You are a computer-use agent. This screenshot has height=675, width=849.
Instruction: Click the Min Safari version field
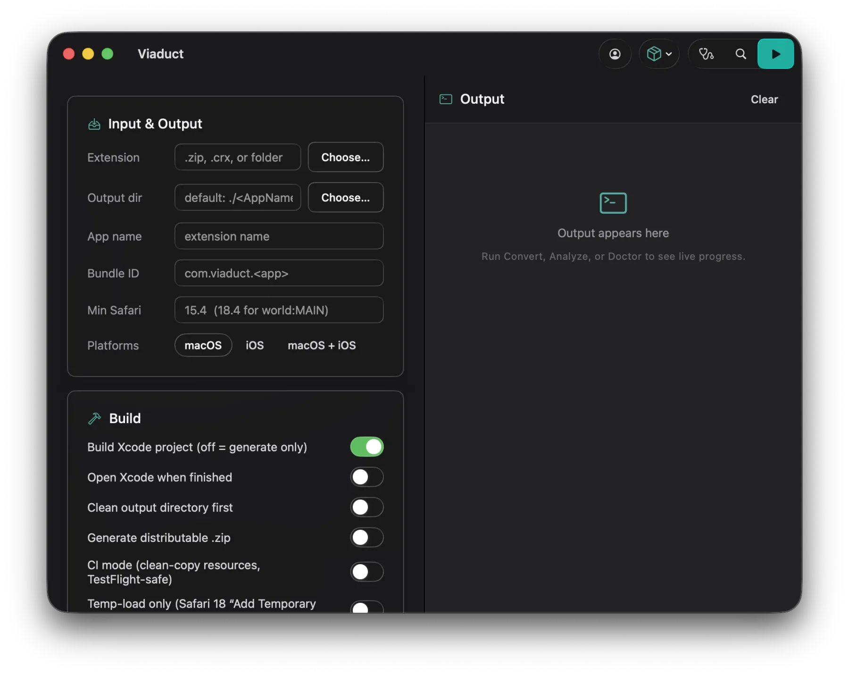click(x=279, y=309)
